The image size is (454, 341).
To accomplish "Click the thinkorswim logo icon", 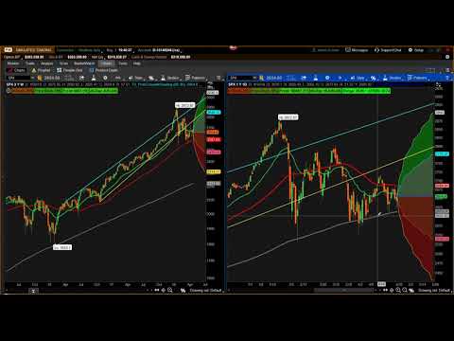I will pyautogui.click(x=8, y=50).
